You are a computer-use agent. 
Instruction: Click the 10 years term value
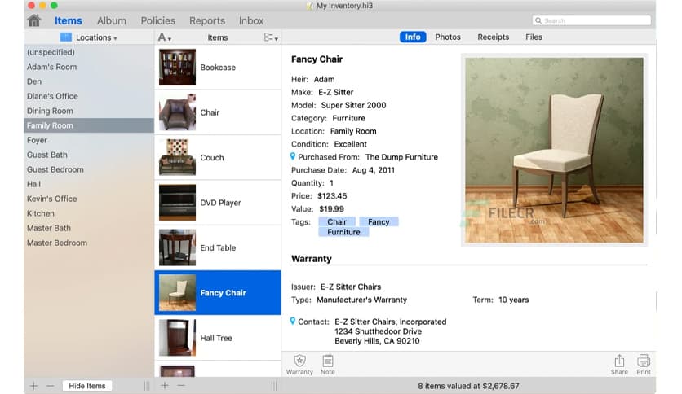513,300
